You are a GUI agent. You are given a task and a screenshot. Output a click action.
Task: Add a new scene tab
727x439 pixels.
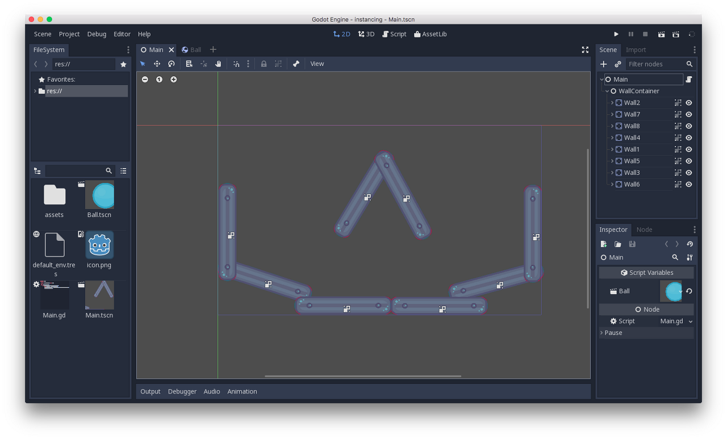coord(213,50)
